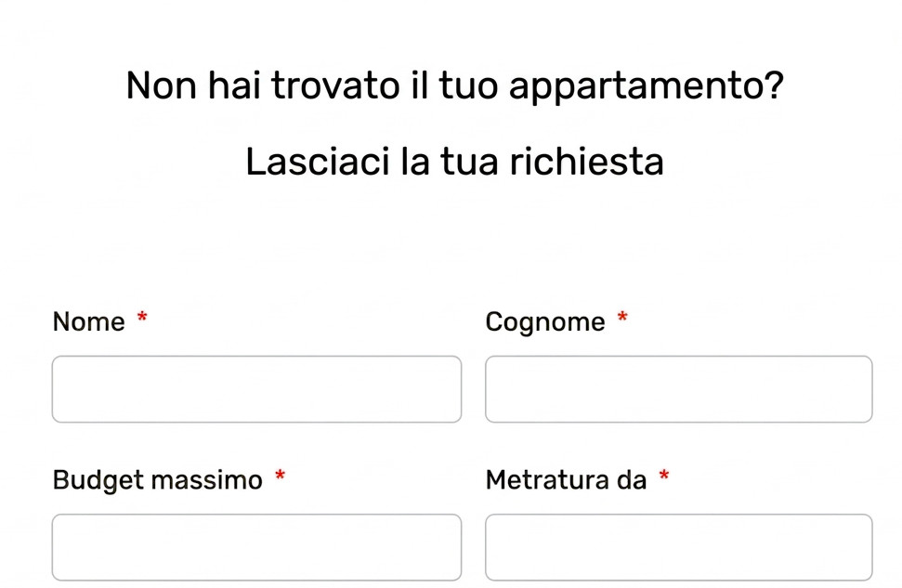
Task: Activate the Metratura da input field
Action: pos(678,547)
